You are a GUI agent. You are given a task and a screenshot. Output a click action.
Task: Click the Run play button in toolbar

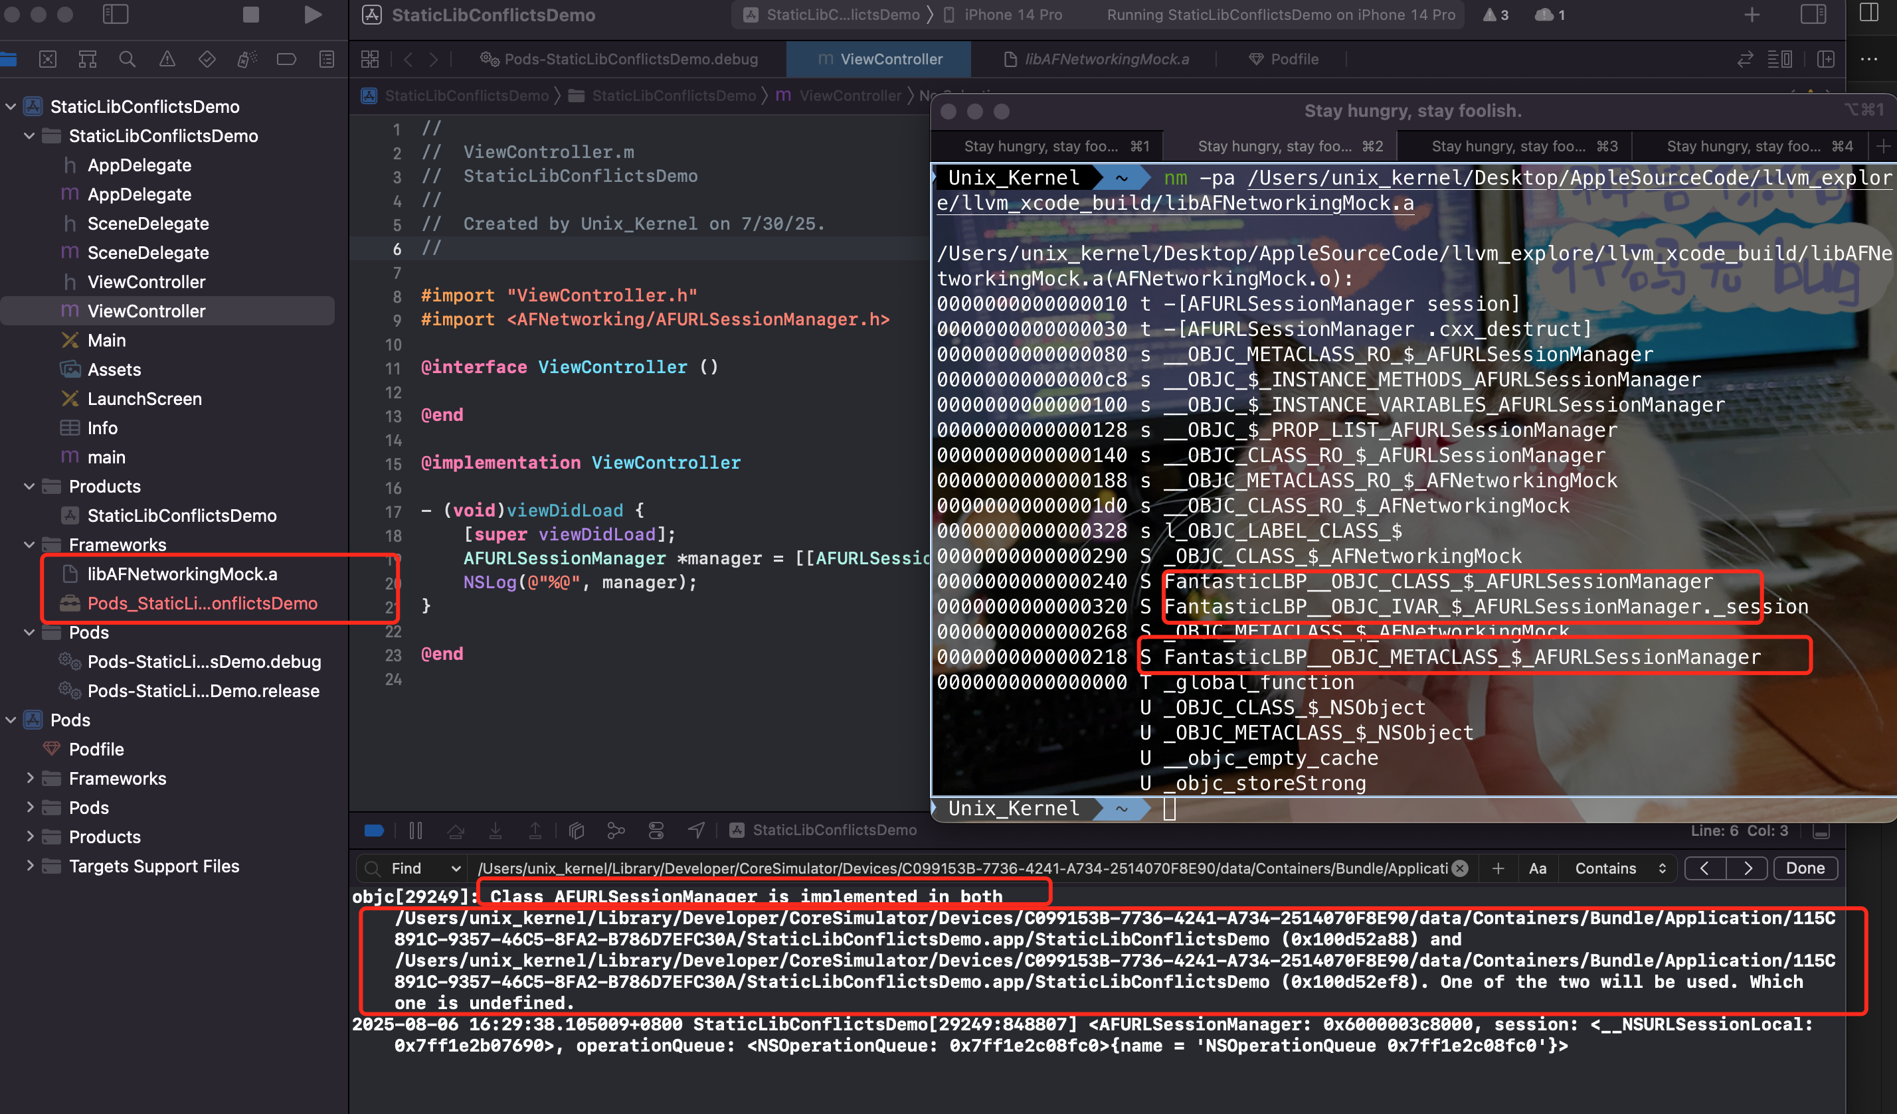coord(312,15)
